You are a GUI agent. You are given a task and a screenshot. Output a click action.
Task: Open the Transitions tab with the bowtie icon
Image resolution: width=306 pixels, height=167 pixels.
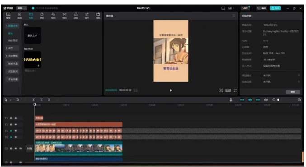click(x=64, y=16)
